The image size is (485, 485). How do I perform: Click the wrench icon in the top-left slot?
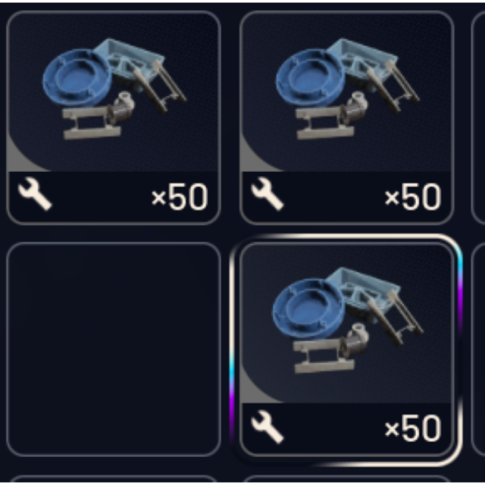click(35, 194)
